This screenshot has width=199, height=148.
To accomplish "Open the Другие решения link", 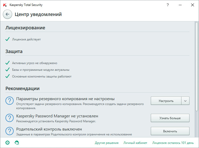I will click(x=106, y=143).
